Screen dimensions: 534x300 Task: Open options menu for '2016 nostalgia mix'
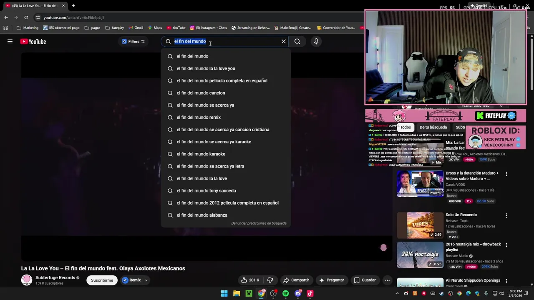[506, 245]
